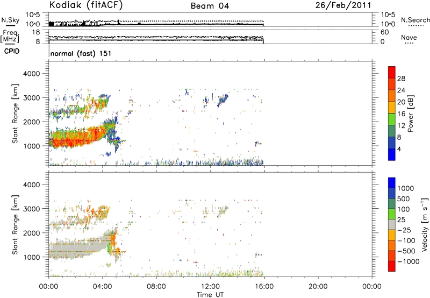Click the 'N.Search' legend label
Image resolution: width=430 pixels, height=298 pixels.
(x=415, y=20)
